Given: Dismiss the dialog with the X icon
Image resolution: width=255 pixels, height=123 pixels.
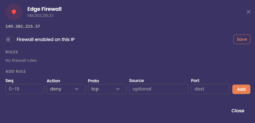Looking at the screenshot, I should (248, 12).
